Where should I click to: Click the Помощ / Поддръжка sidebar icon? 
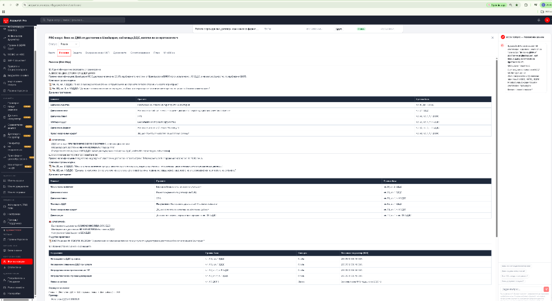[4, 221]
